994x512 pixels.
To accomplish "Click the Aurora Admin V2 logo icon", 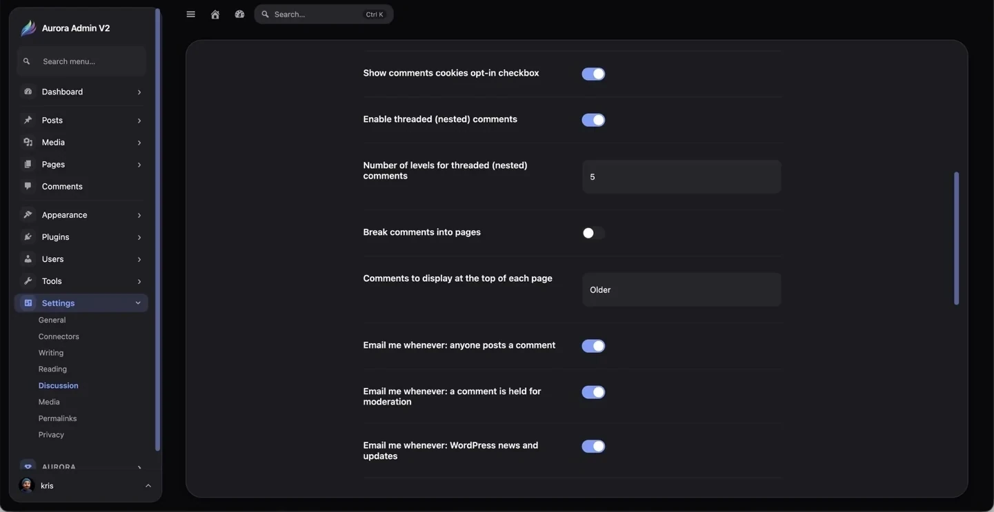I will pos(28,28).
